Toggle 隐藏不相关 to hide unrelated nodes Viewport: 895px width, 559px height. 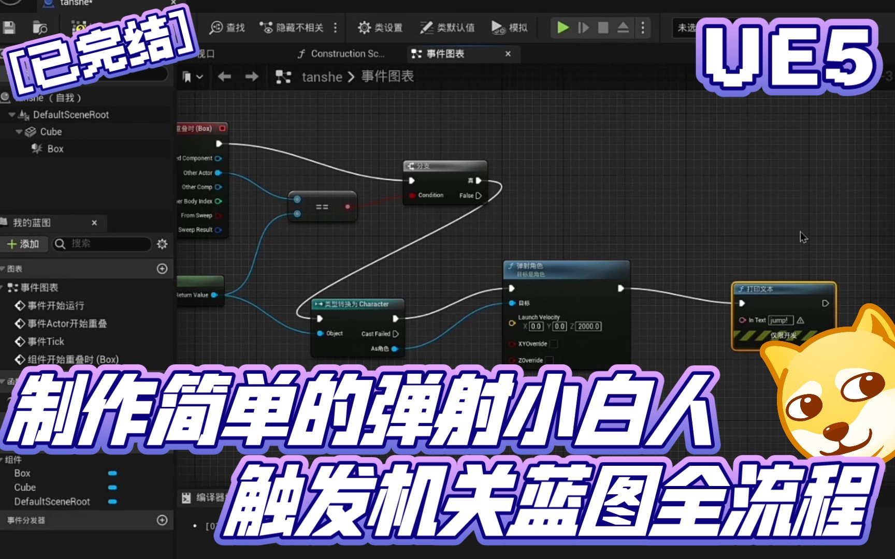click(293, 28)
